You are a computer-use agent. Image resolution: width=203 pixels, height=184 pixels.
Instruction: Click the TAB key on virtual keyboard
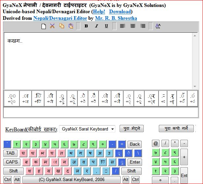click(10, 153)
